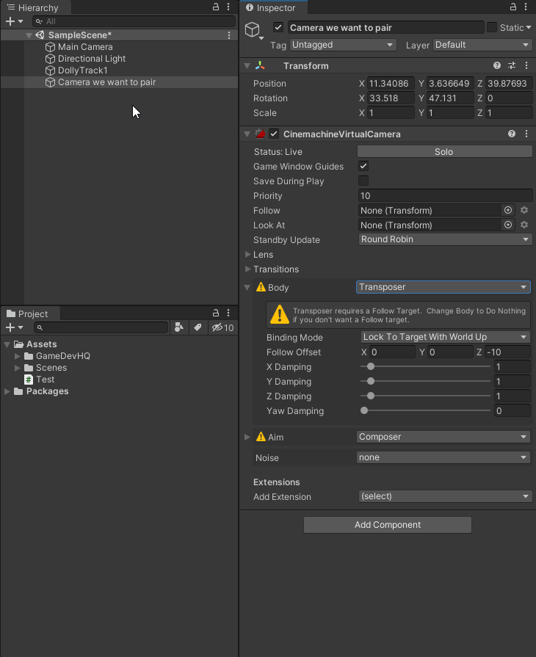Enable Save During Play checkbox
The height and width of the screenshot is (657, 536).
click(363, 181)
